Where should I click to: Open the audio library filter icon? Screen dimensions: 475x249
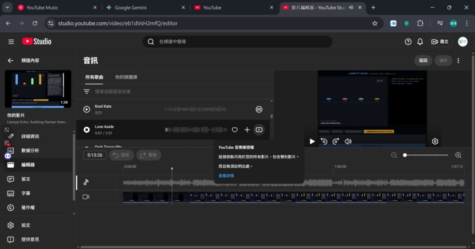pos(87,92)
